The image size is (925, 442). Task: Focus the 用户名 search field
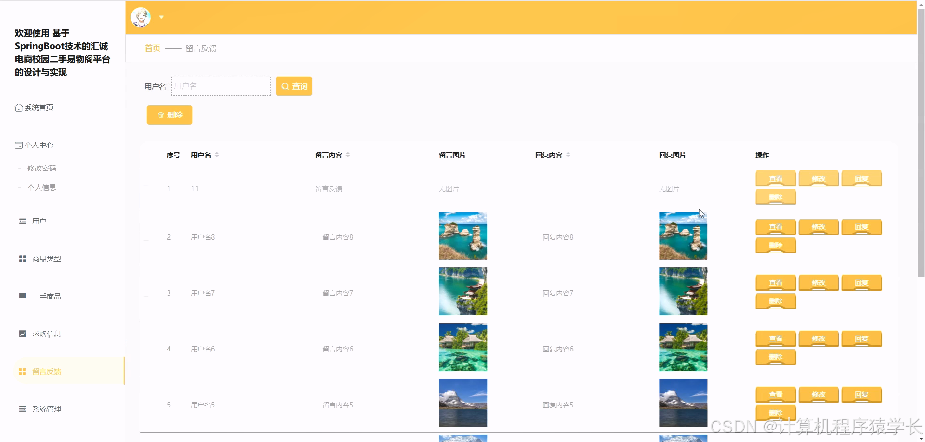pyautogui.click(x=221, y=86)
